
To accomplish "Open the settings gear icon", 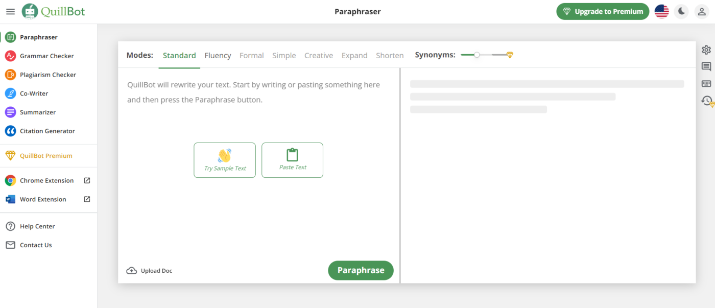I will pos(706,50).
